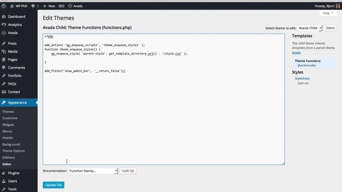The width and height of the screenshot is (342, 192).
Task: Open Widgets under Appearance
Action: pos(8,125)
